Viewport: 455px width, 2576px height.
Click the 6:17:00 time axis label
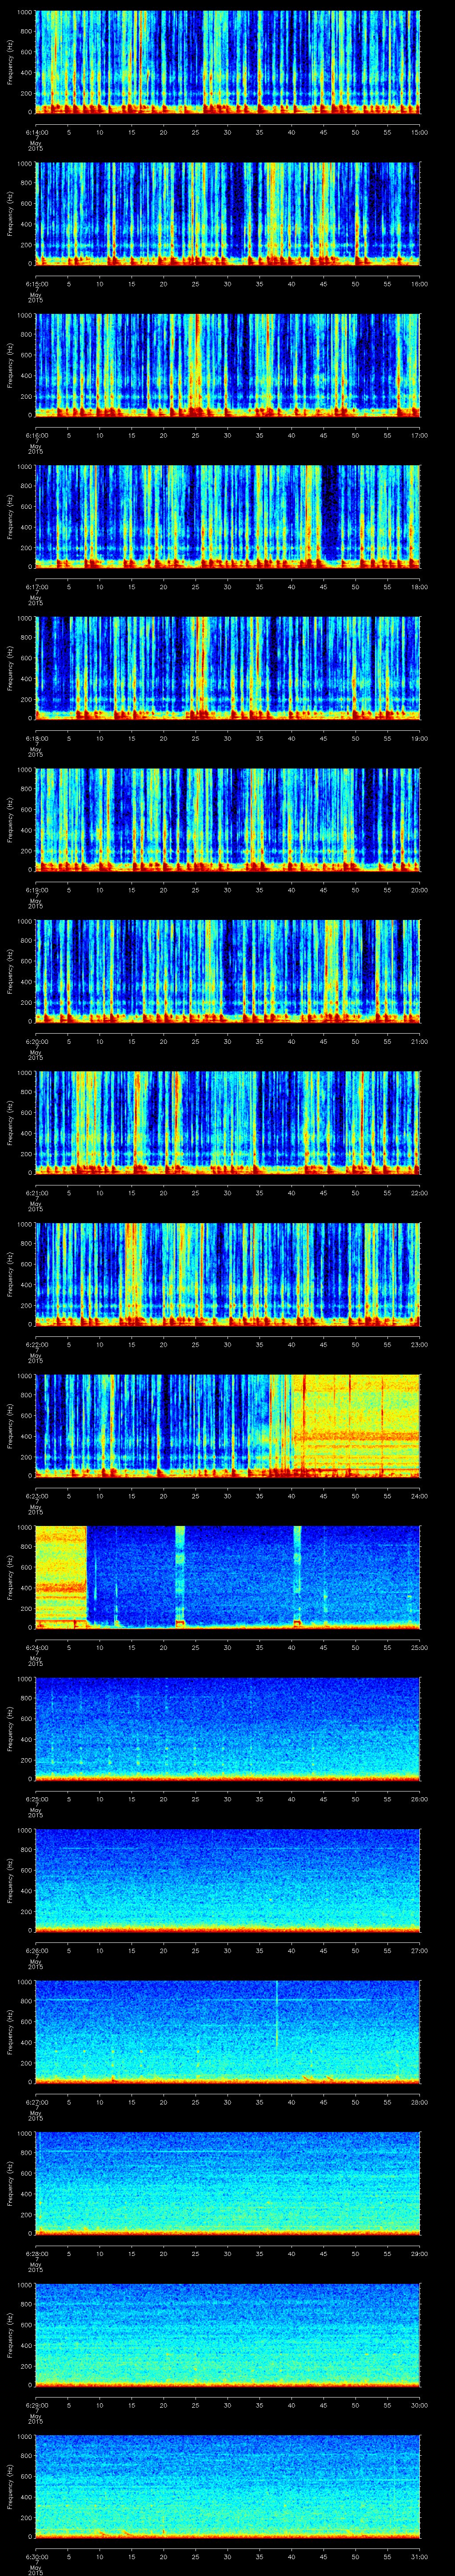click(x=35, y=587)
